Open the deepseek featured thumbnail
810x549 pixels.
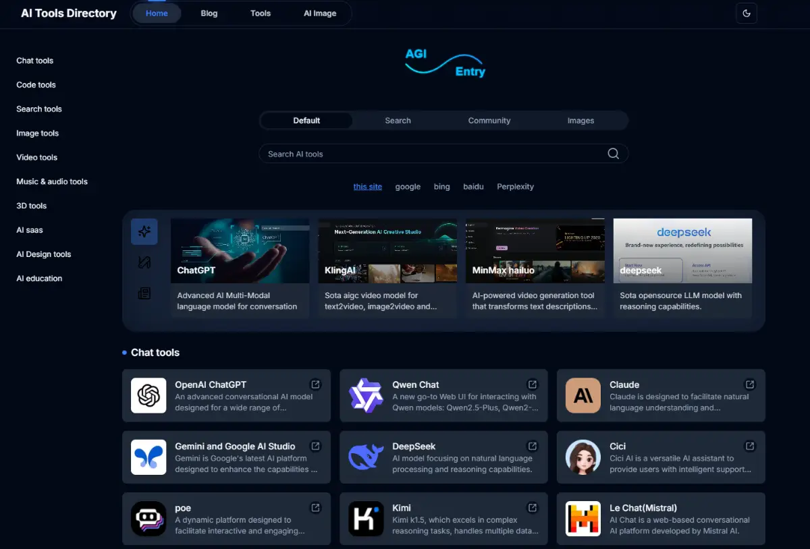pos(682,250)
